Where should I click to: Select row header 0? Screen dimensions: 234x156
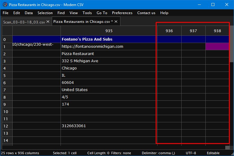pyautogui.click(x=7, y=39)
